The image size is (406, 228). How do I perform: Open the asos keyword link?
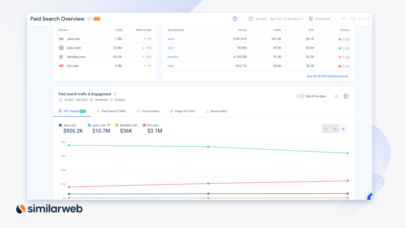pos(170,39)
